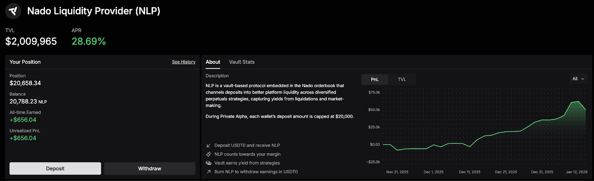Click the Unrealized PnL amount
This screenshot has height=181, width=594.
(23, 138)
